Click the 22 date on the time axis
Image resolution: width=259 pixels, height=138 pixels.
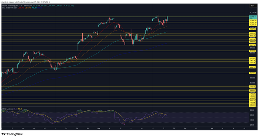pos(174,128)
